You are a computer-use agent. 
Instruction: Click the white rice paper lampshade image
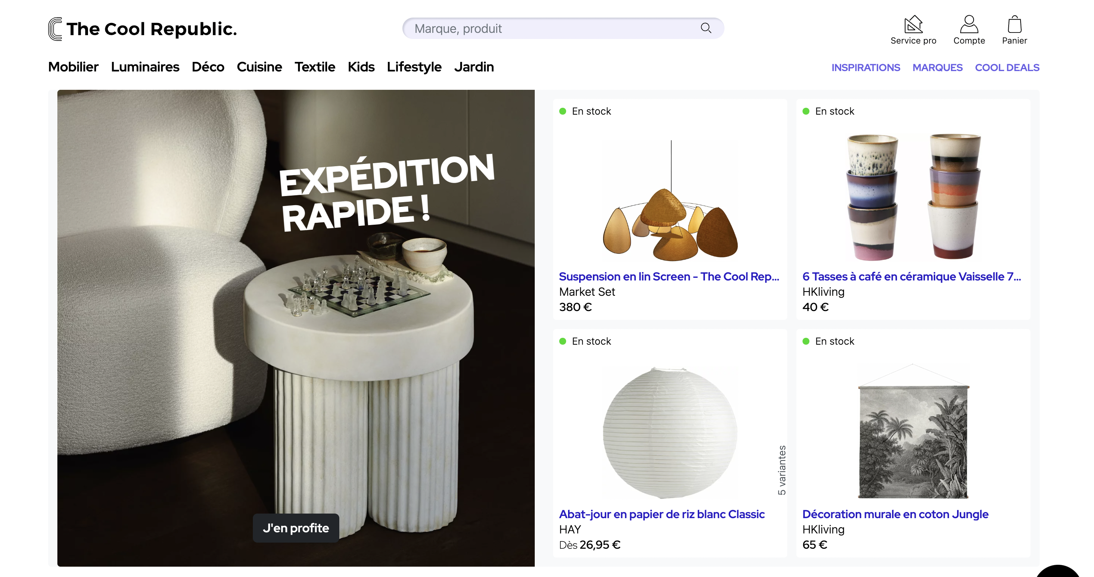(670, 433)
